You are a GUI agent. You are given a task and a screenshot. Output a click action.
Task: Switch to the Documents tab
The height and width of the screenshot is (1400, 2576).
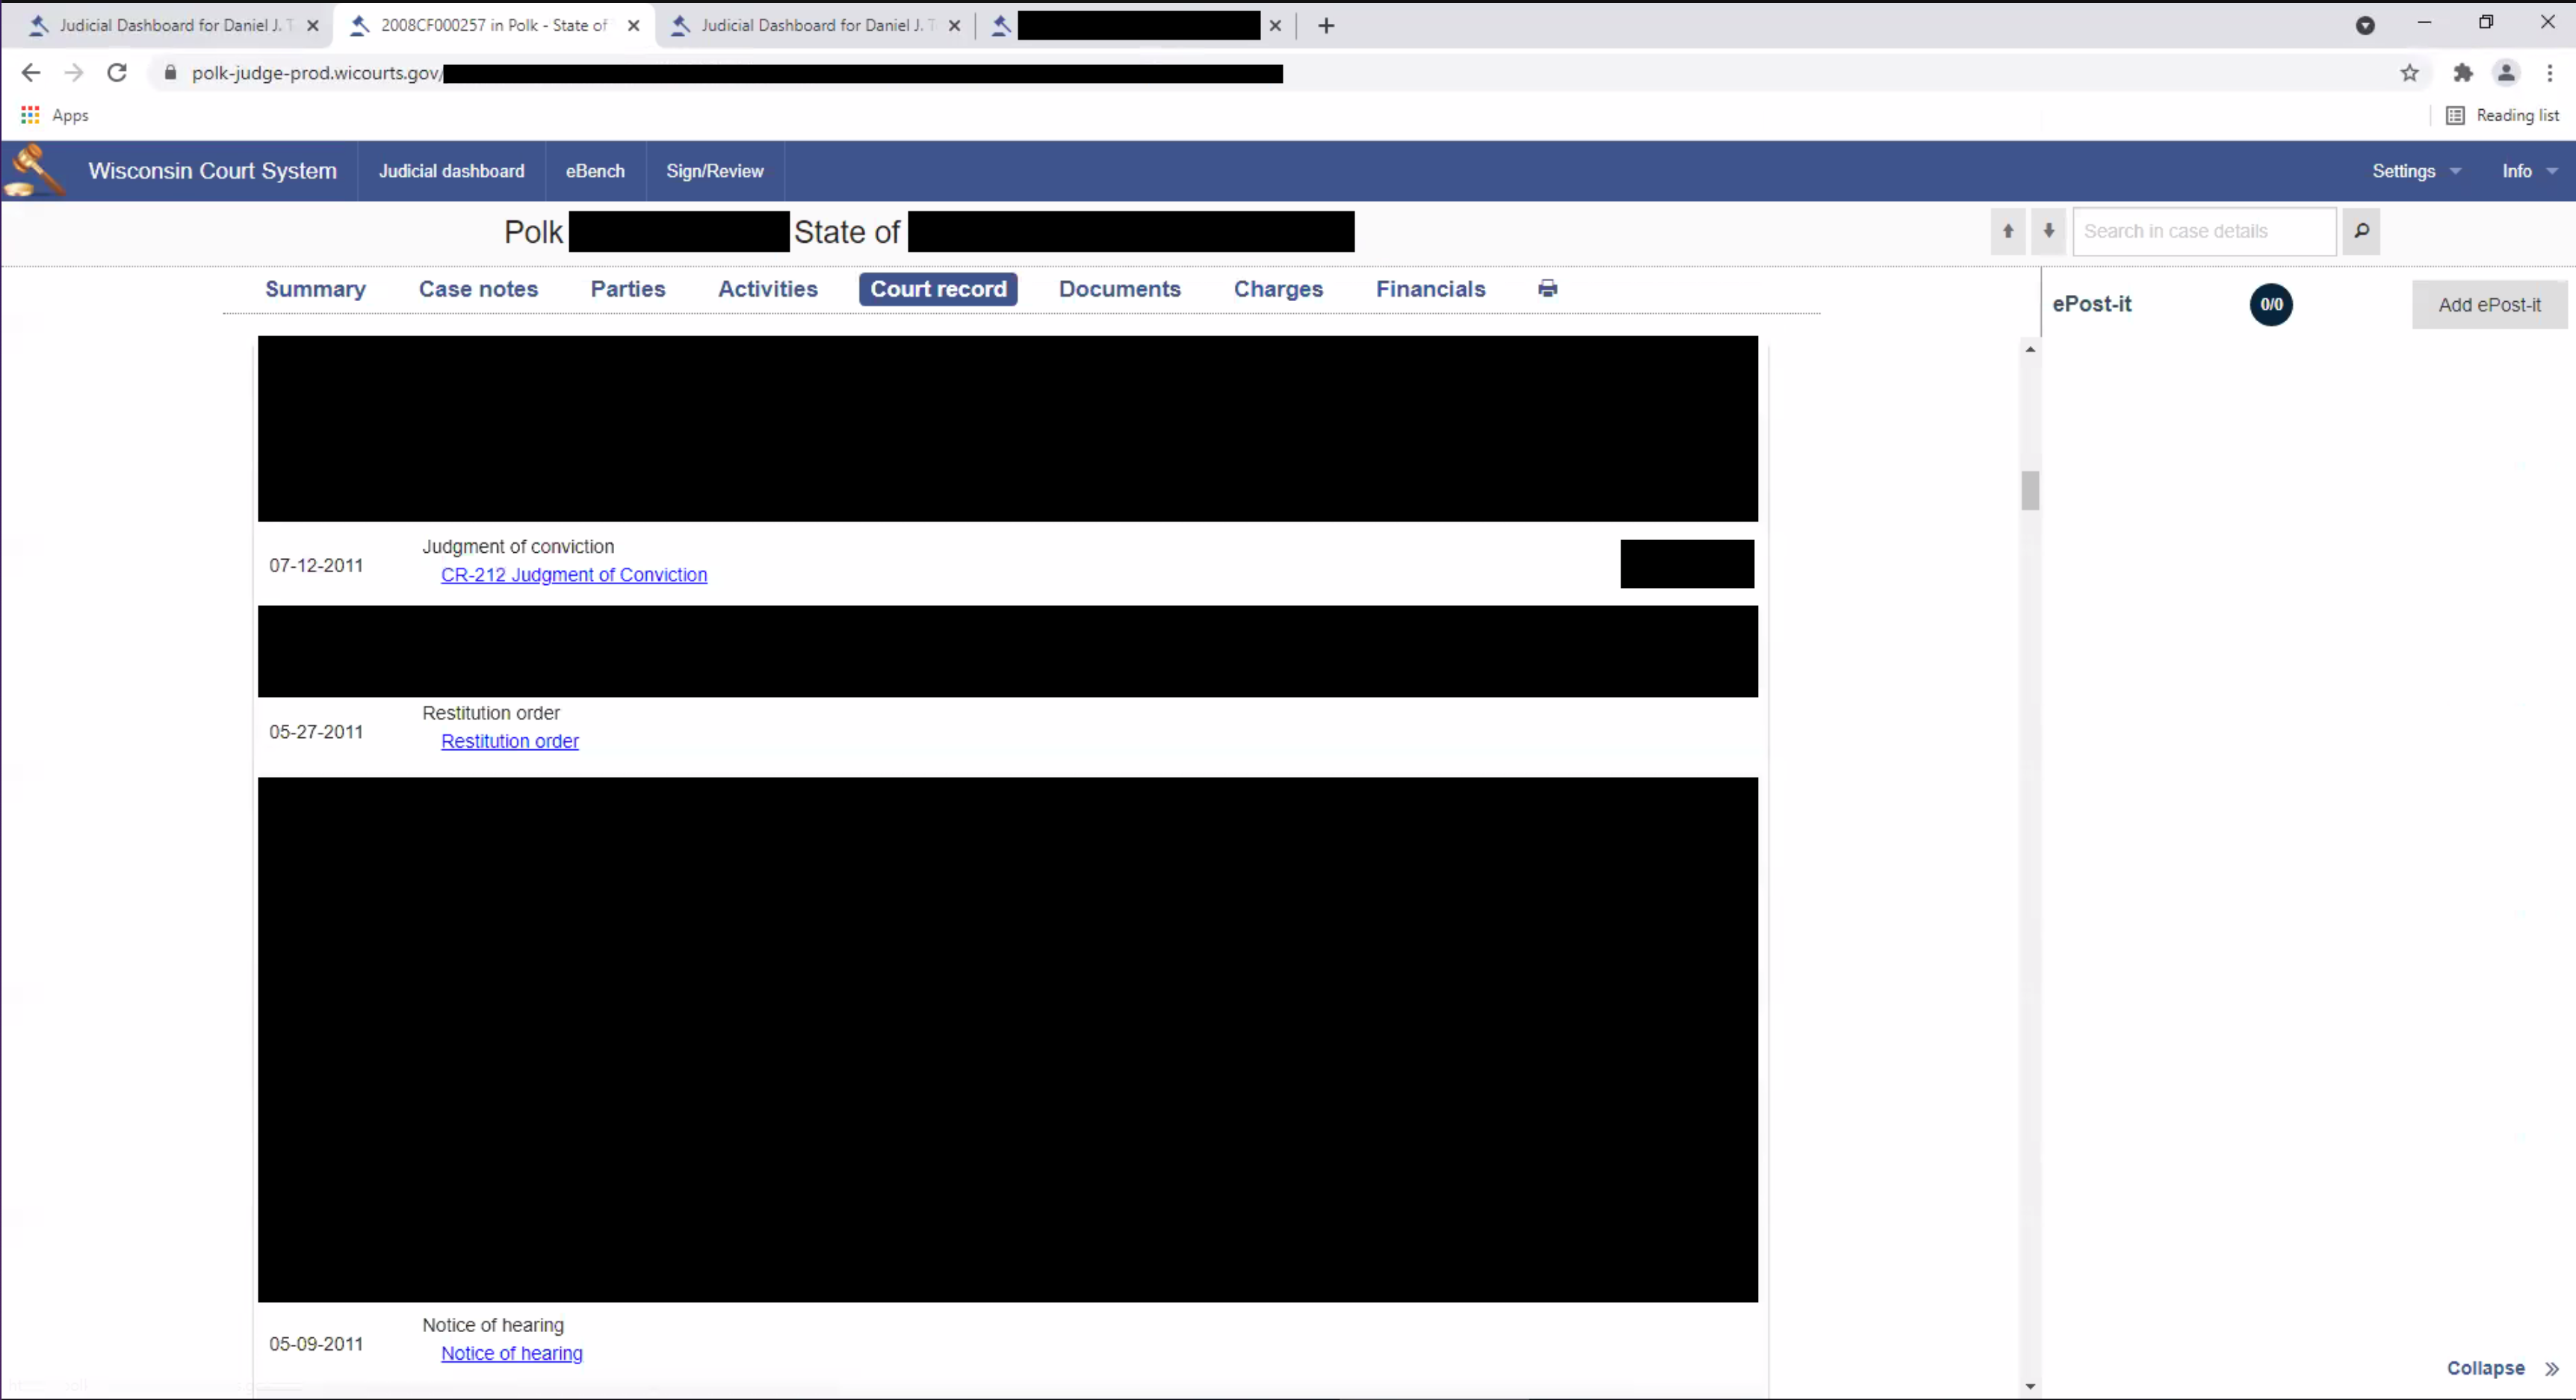[x=1119, y=289]
